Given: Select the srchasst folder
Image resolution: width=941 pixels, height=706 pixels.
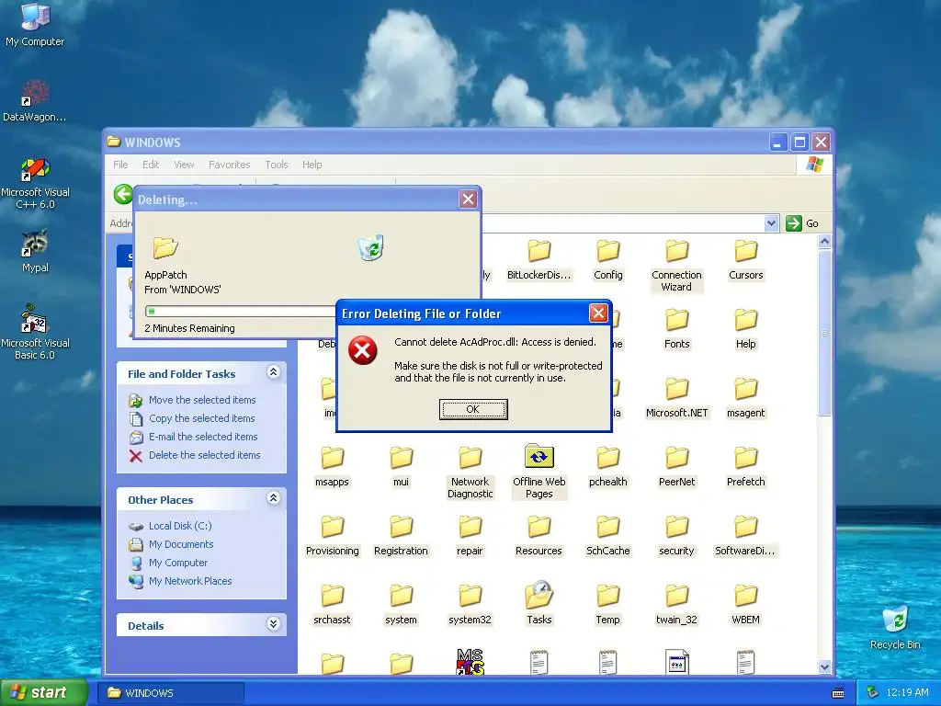Looking at the screenshot, I should click(x=332, y=605).
